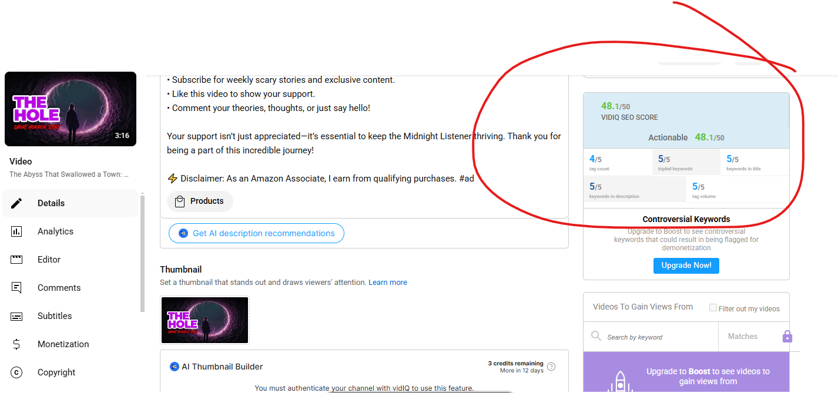Click the Monetization dollar sign icon
Screen dimensions: 838x393
click(16, 344)
